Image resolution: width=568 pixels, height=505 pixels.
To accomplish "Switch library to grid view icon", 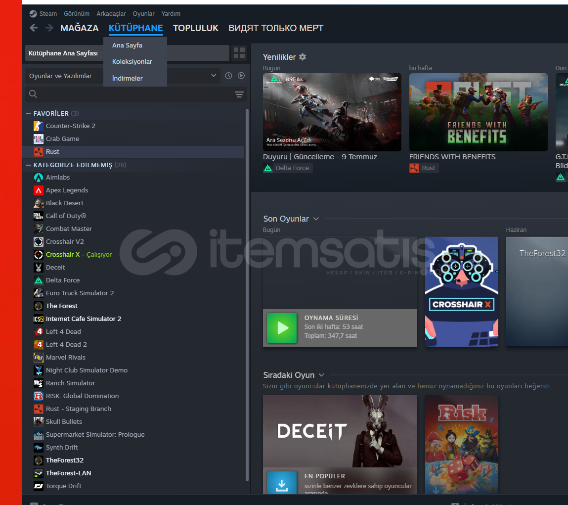I will click(x=239, y=53).
